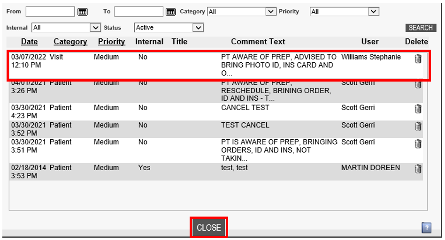The width and height of the screenshot is (445, 240).
Task: Select the 'CANCEL TEST' comment text
Action: (245, 108)
